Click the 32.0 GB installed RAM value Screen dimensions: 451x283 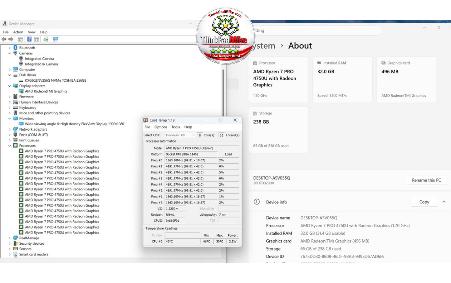pyautogui.click(x=326, y=72)
